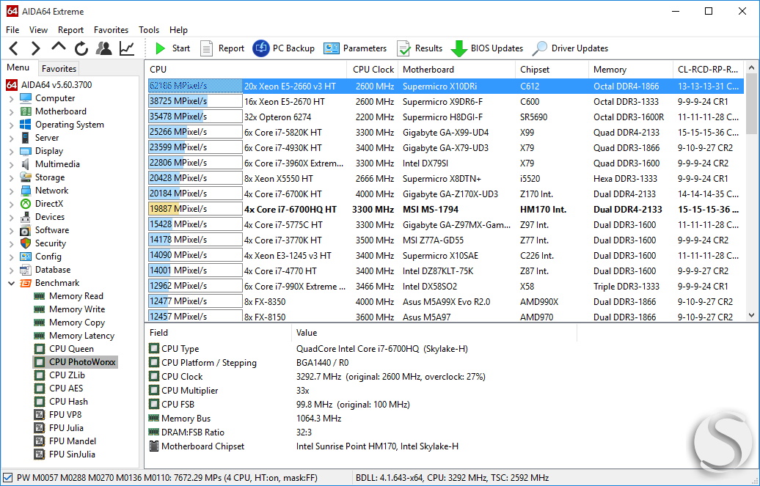Select the CPU ZLib benchmark icon
Screen dimensions: 760x486
pyautogui.click(x=40, y=375)
